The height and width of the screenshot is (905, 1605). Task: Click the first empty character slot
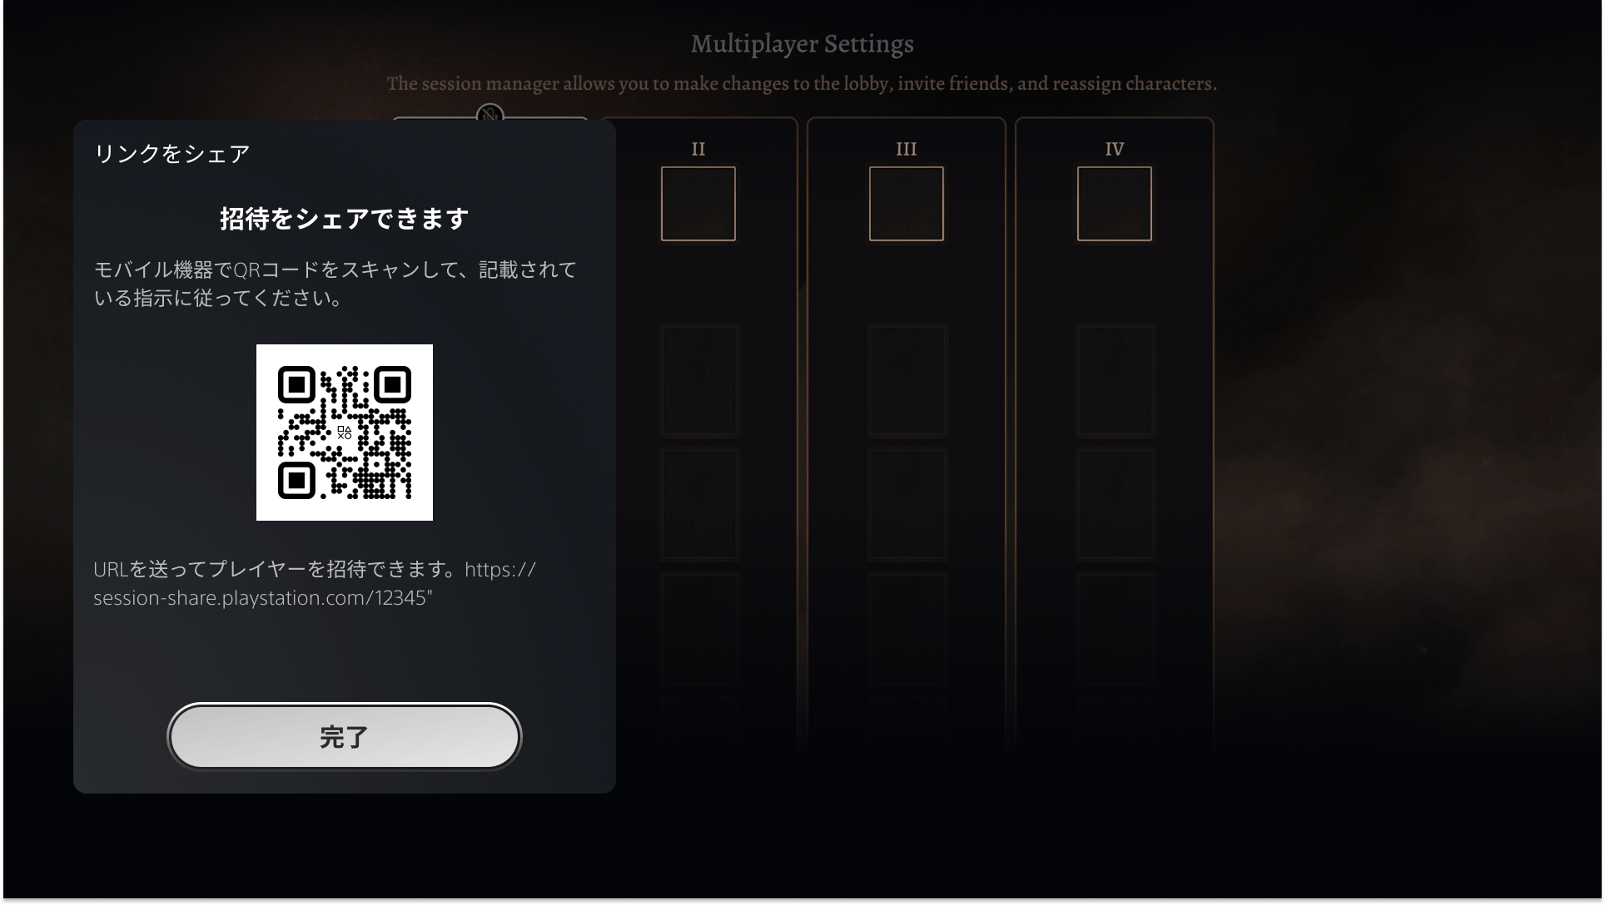coord(698,203)
